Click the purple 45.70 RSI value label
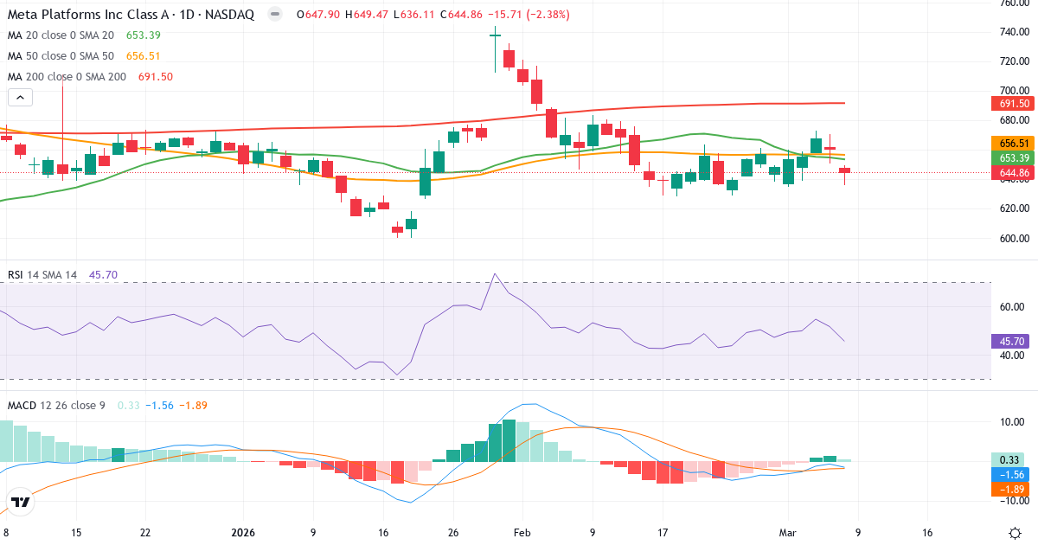 point(1010,341)
